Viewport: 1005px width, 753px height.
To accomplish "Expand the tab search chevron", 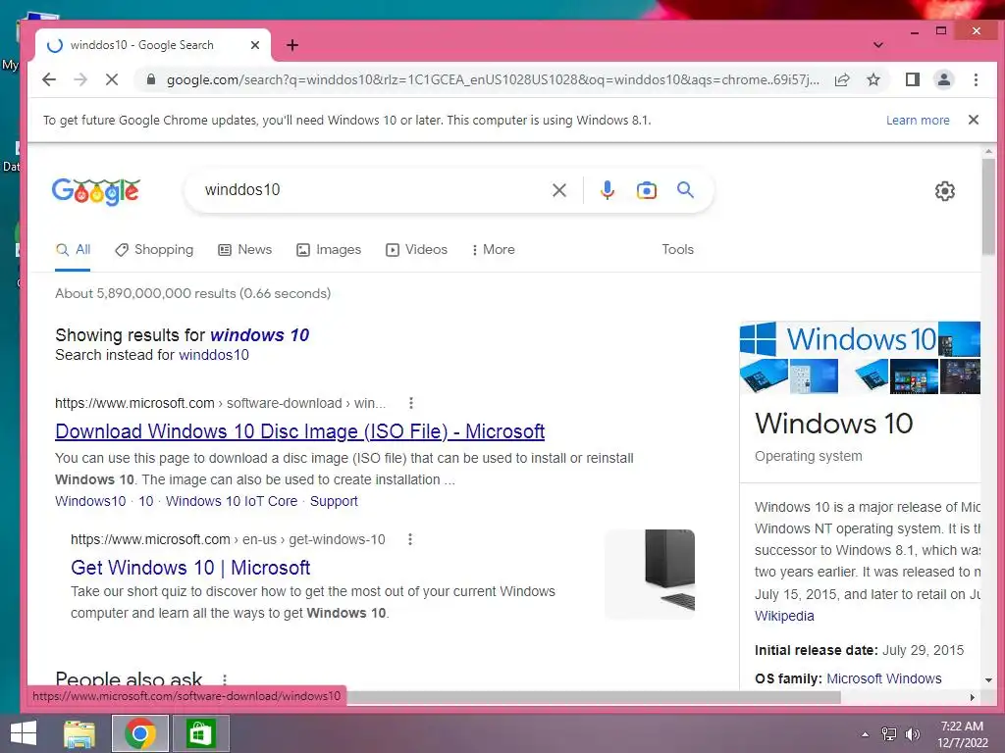I will click(878, 45).
